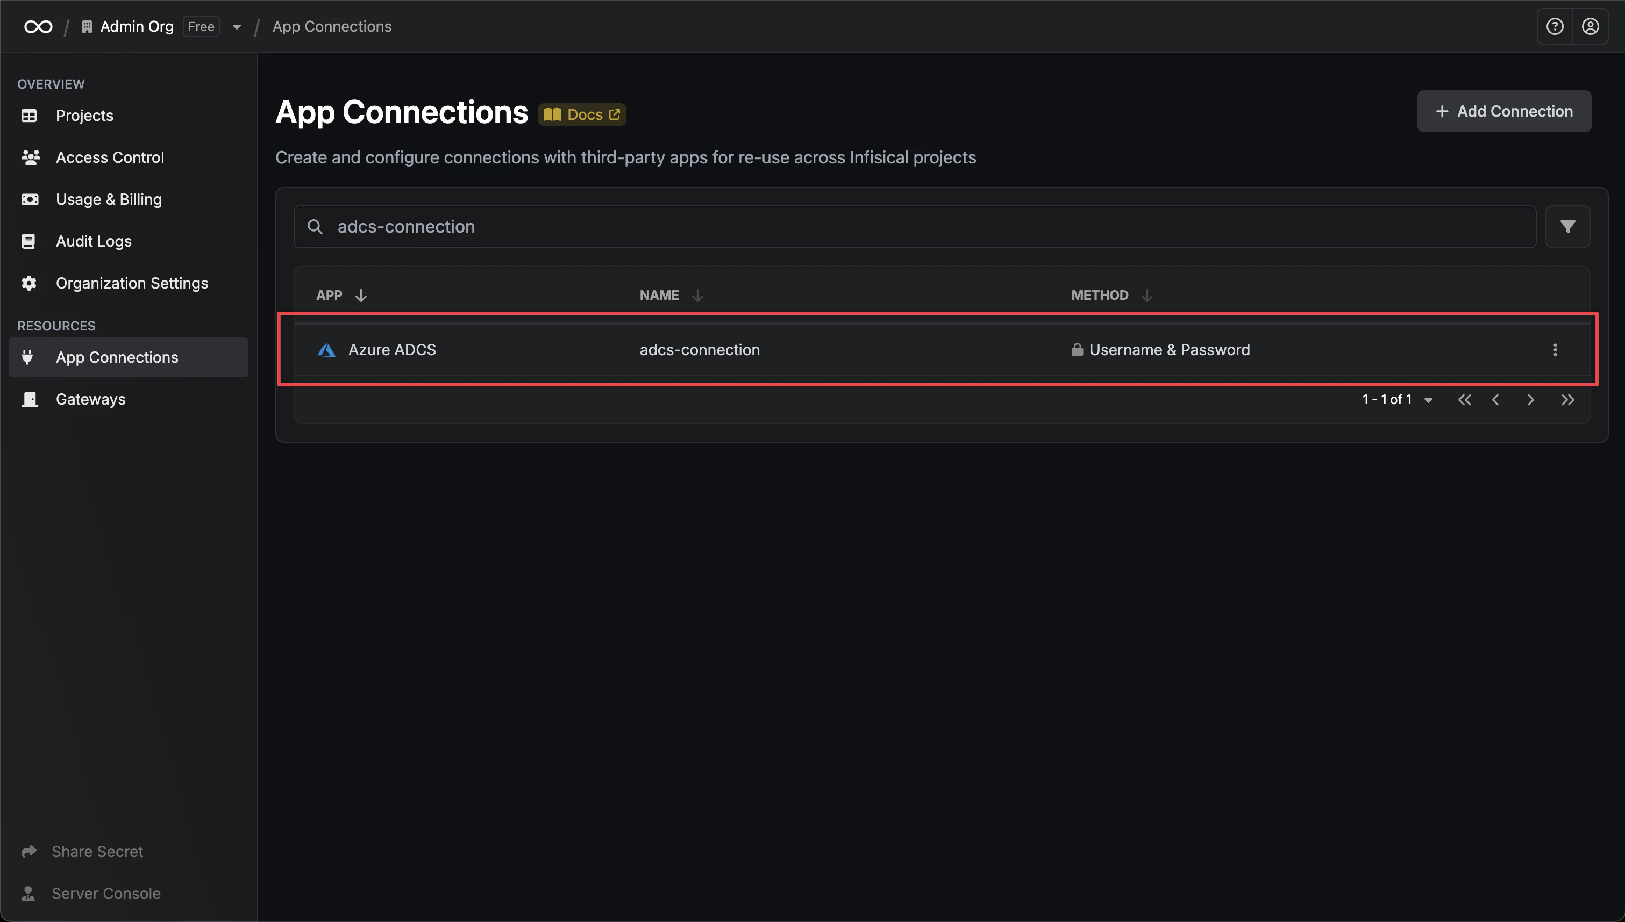Click the METHOD column header
The image size is (1625, 922).
coord(1099,295)
